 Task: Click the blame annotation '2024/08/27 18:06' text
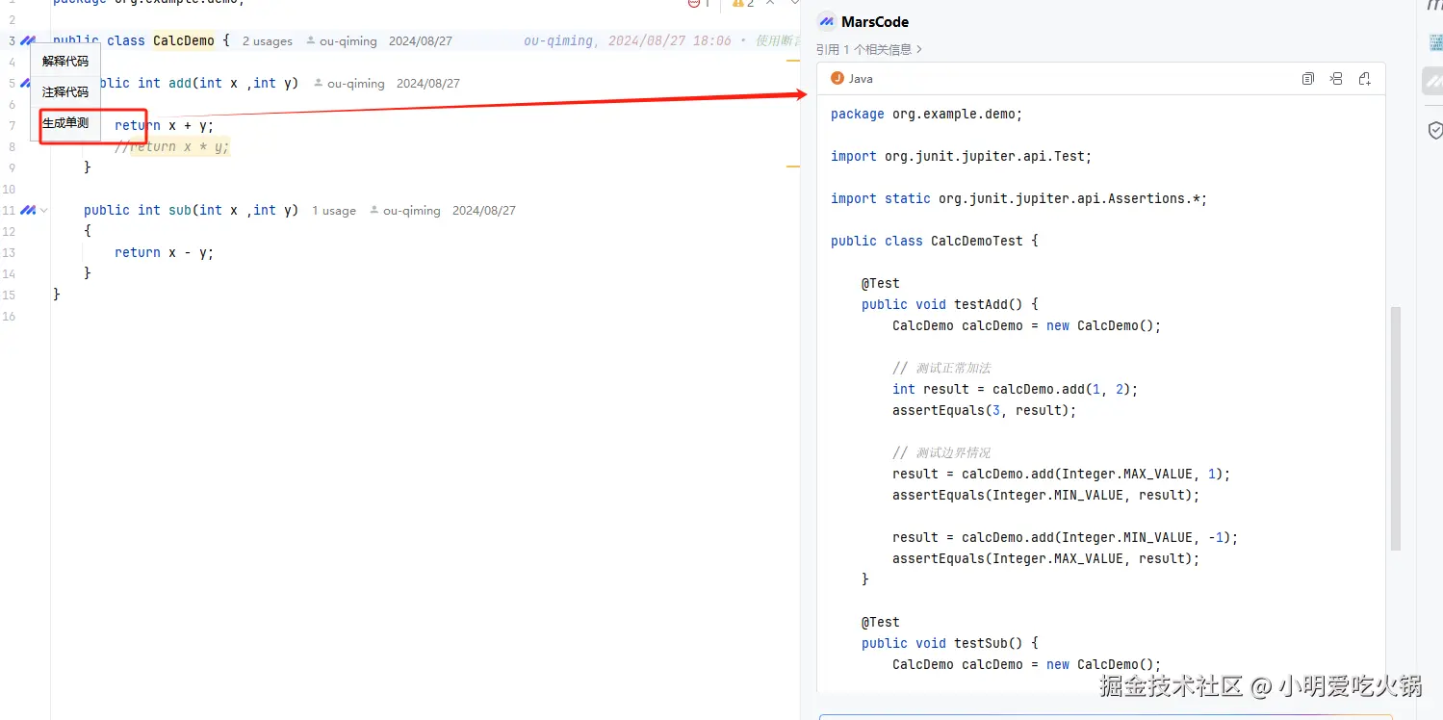click(x=670, y=41)
